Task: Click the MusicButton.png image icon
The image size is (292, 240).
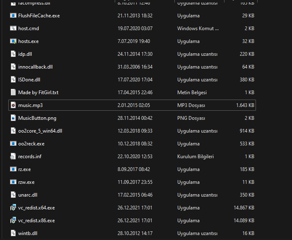Action: click(13, 118)
